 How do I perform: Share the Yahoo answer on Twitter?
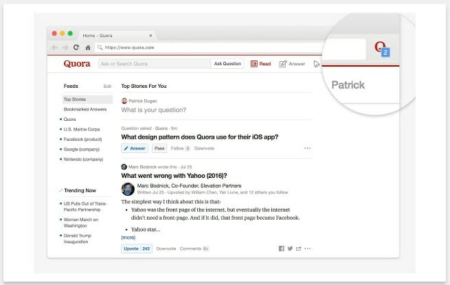pos(290,249)
